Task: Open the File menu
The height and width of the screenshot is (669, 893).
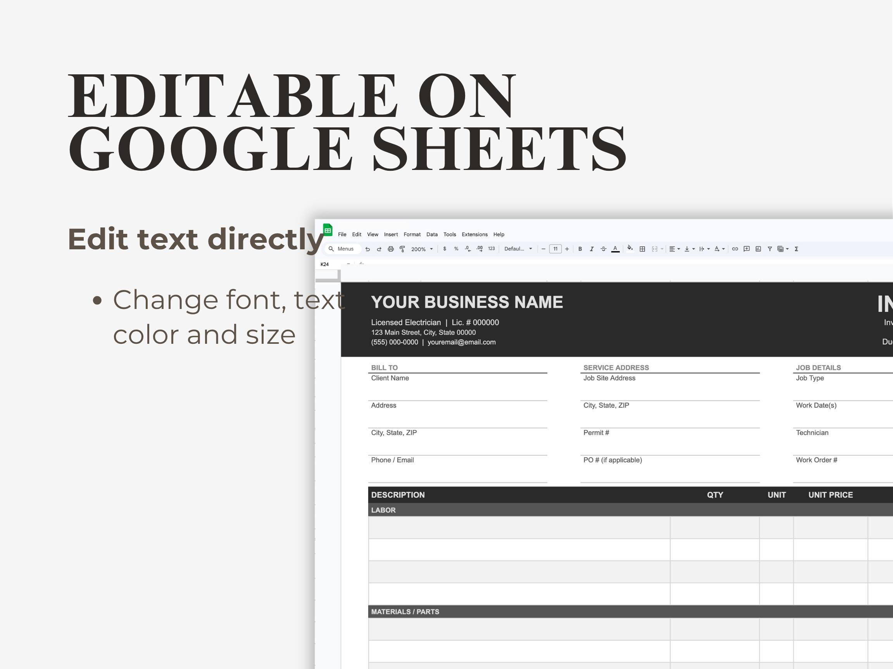Action: click(342, 234)
